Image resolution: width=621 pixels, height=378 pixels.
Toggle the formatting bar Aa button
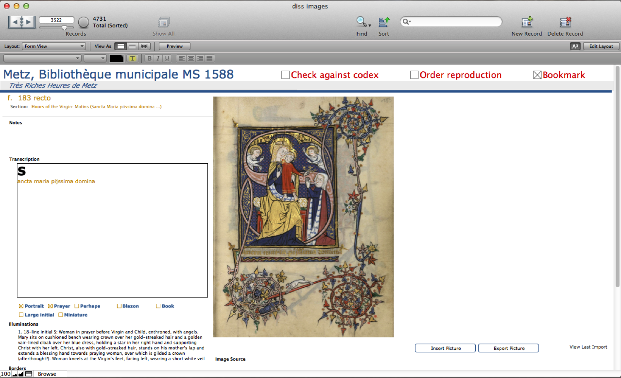(x=575, y=46)
